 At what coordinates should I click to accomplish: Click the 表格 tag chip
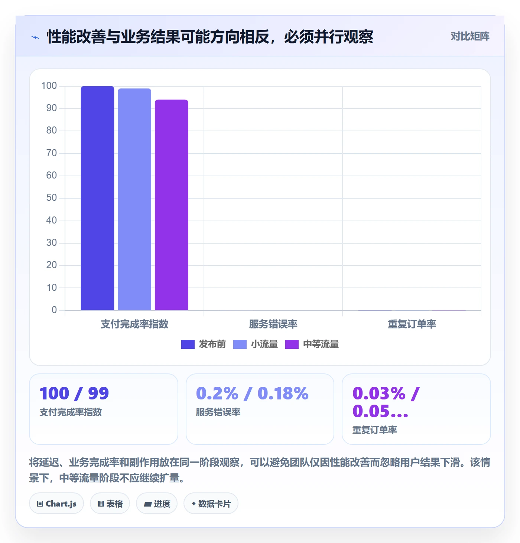coord(110,504)
